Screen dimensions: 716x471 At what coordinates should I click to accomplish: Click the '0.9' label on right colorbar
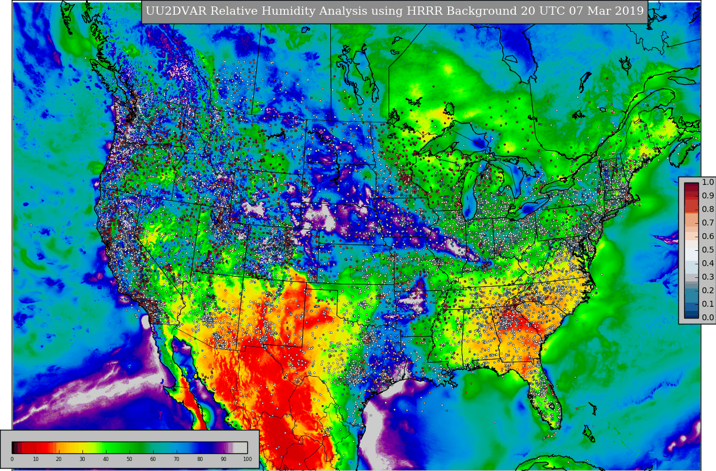(708, 196)
